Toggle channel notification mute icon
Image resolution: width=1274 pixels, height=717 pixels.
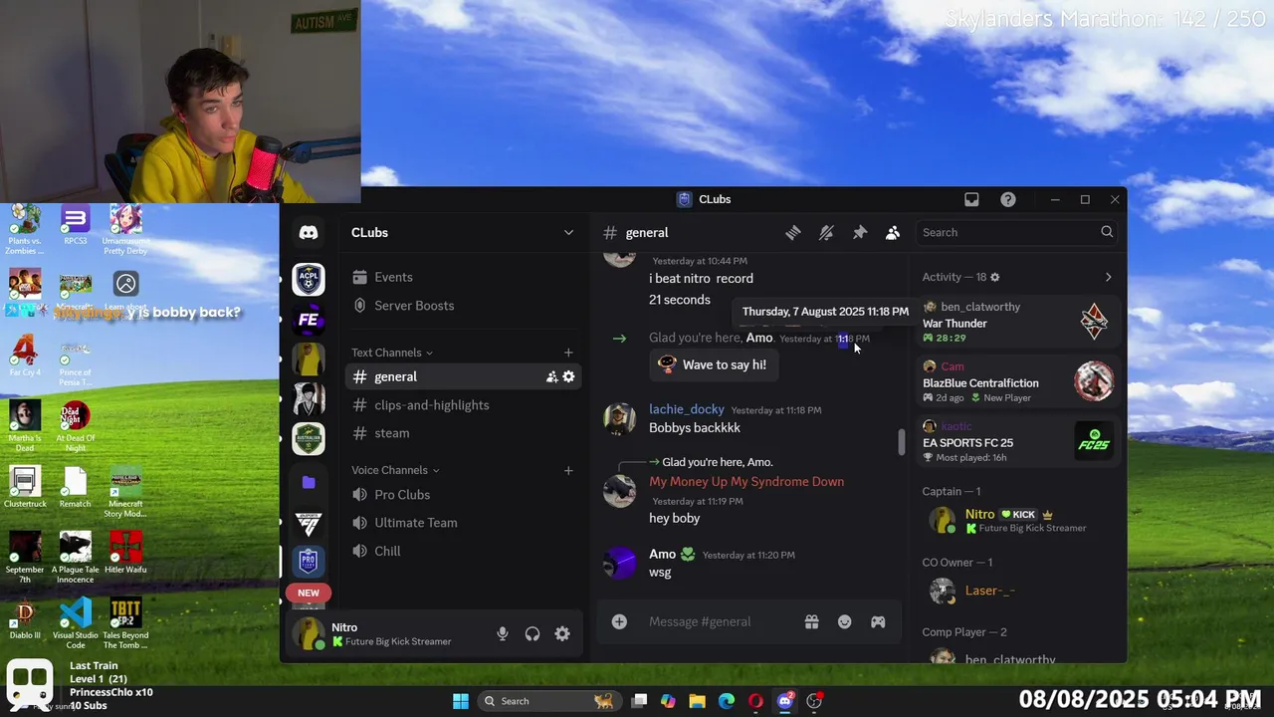826,232
